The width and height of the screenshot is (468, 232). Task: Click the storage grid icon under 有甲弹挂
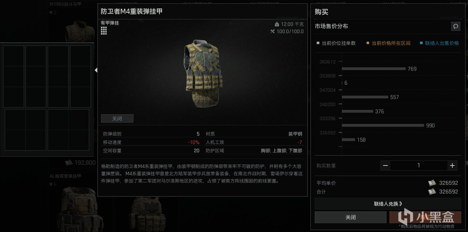point(104,30)
